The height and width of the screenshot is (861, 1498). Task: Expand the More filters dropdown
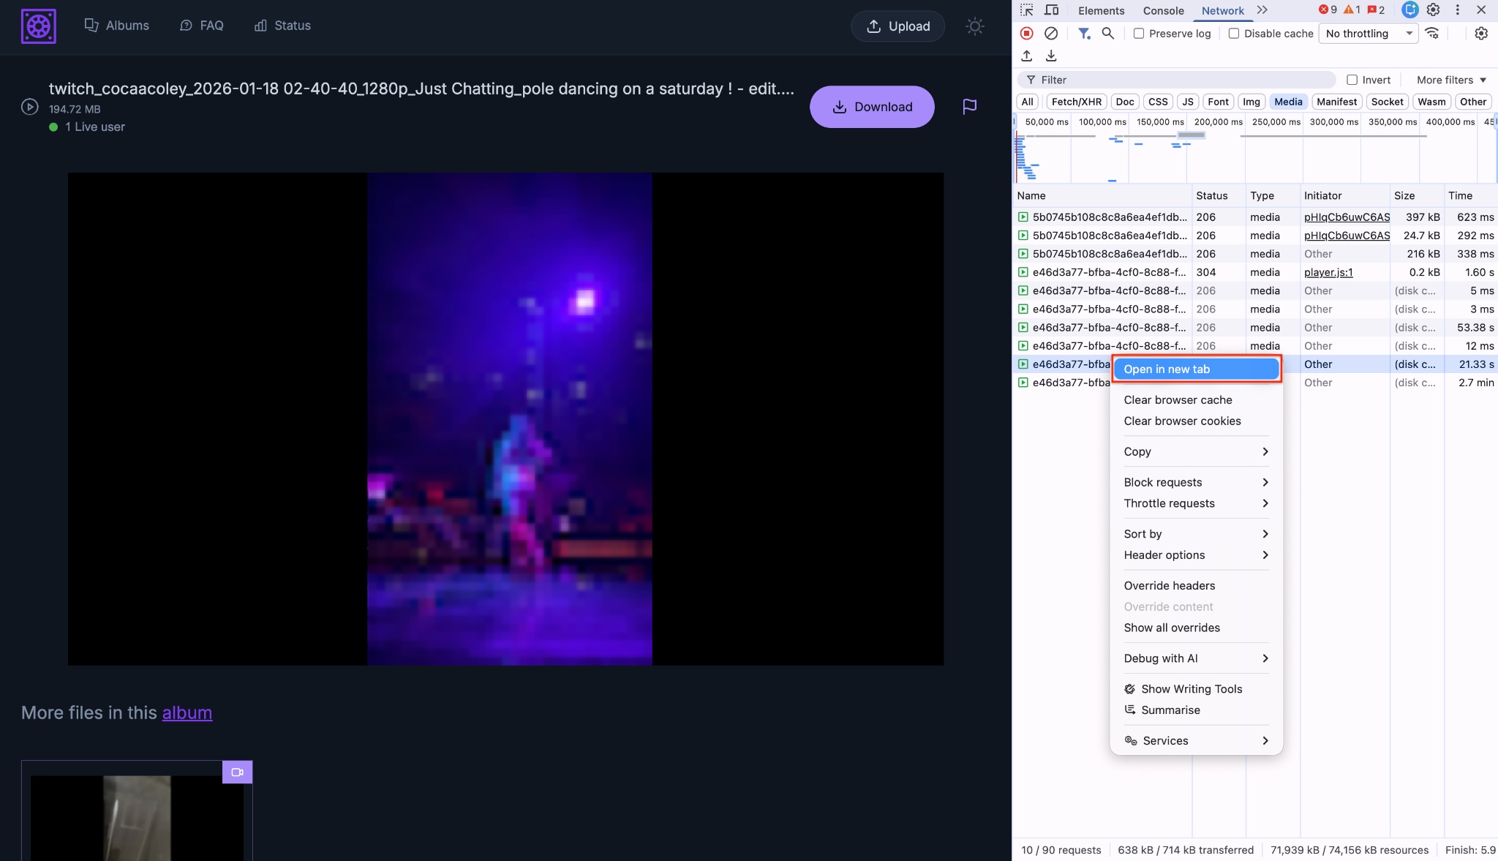click(x=1451, y=80)
